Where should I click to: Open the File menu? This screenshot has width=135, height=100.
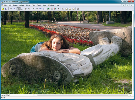(x=5, y=5)
